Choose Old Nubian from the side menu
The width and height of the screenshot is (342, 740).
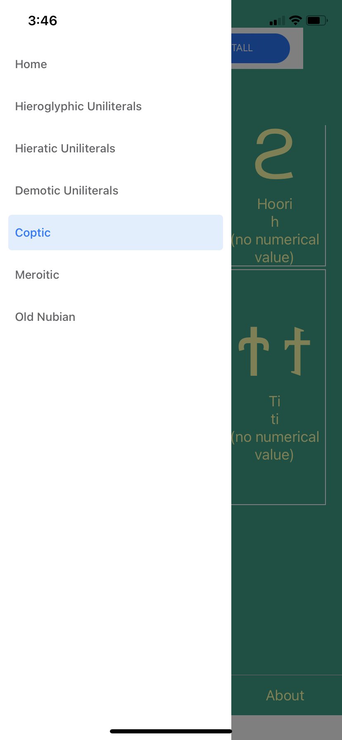click(x=45, y=317)
